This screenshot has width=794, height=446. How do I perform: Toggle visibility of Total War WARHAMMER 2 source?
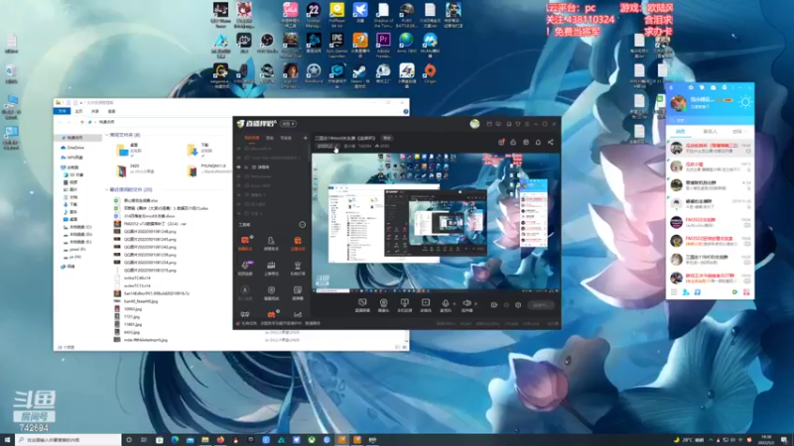[239, 158]
